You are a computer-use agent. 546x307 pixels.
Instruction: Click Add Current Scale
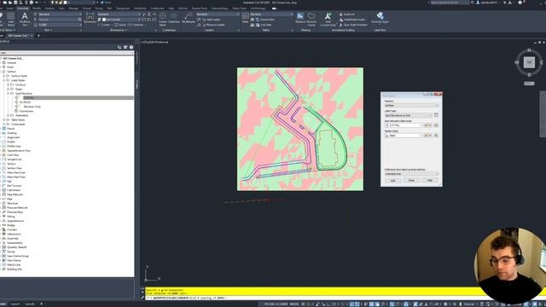[x=328, y=19]
